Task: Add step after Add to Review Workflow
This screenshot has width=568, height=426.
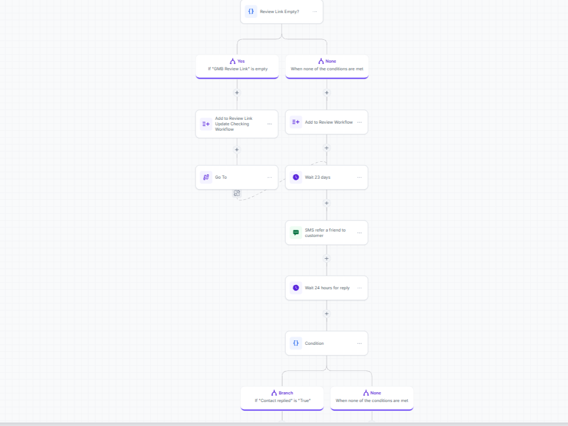Action: [326, 148]
